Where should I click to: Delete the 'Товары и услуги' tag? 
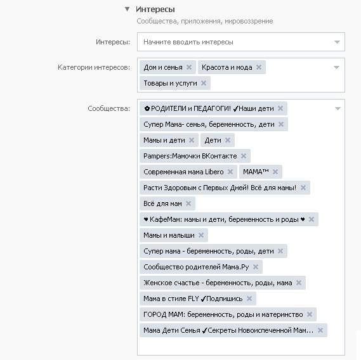coord(204,83)
